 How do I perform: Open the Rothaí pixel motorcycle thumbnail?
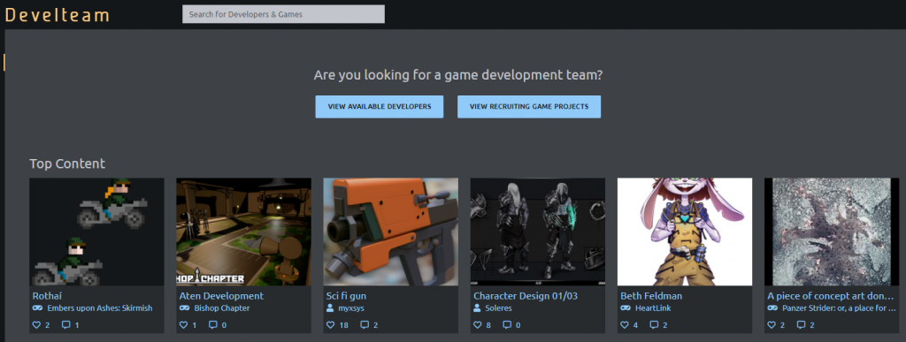[96, 232]
